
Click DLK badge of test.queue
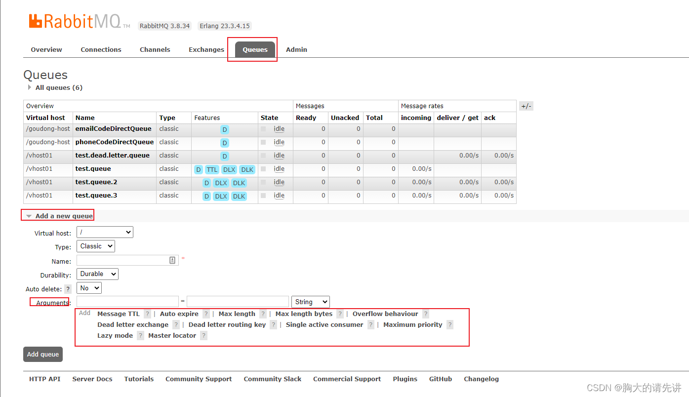(x=247, y=170)
